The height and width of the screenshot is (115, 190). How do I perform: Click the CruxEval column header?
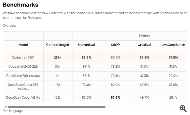(x=144, y=45)
